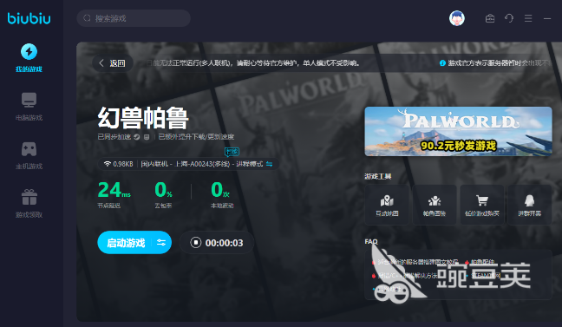Open launch settings sliders on 启动游戏 button
This screenshot has width=562, height=327.
click(161, 243)
